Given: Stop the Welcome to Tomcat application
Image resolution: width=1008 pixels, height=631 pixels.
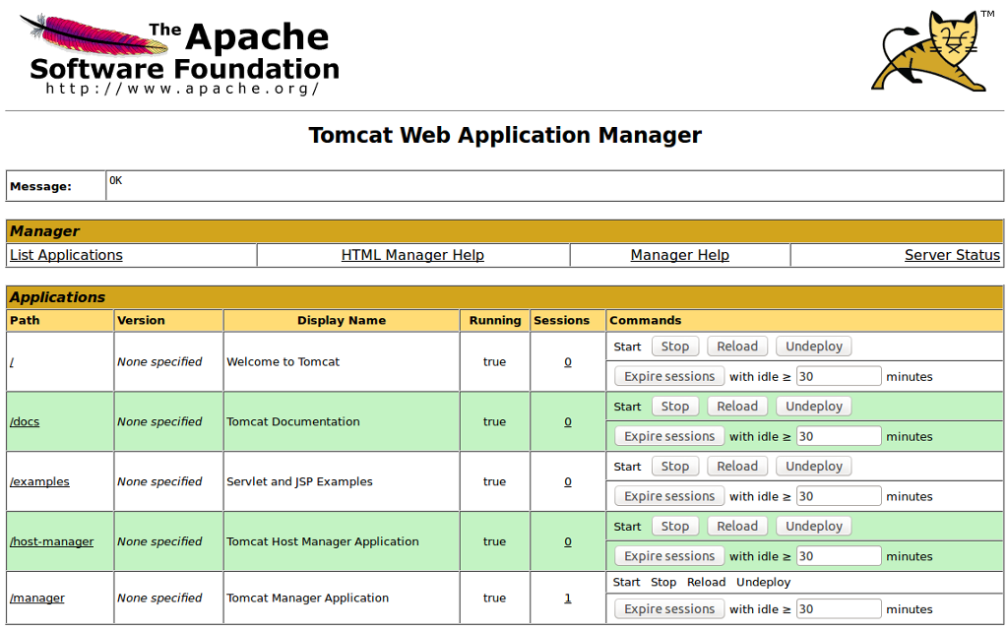Looking at the screenshot, I should [675, 347].
